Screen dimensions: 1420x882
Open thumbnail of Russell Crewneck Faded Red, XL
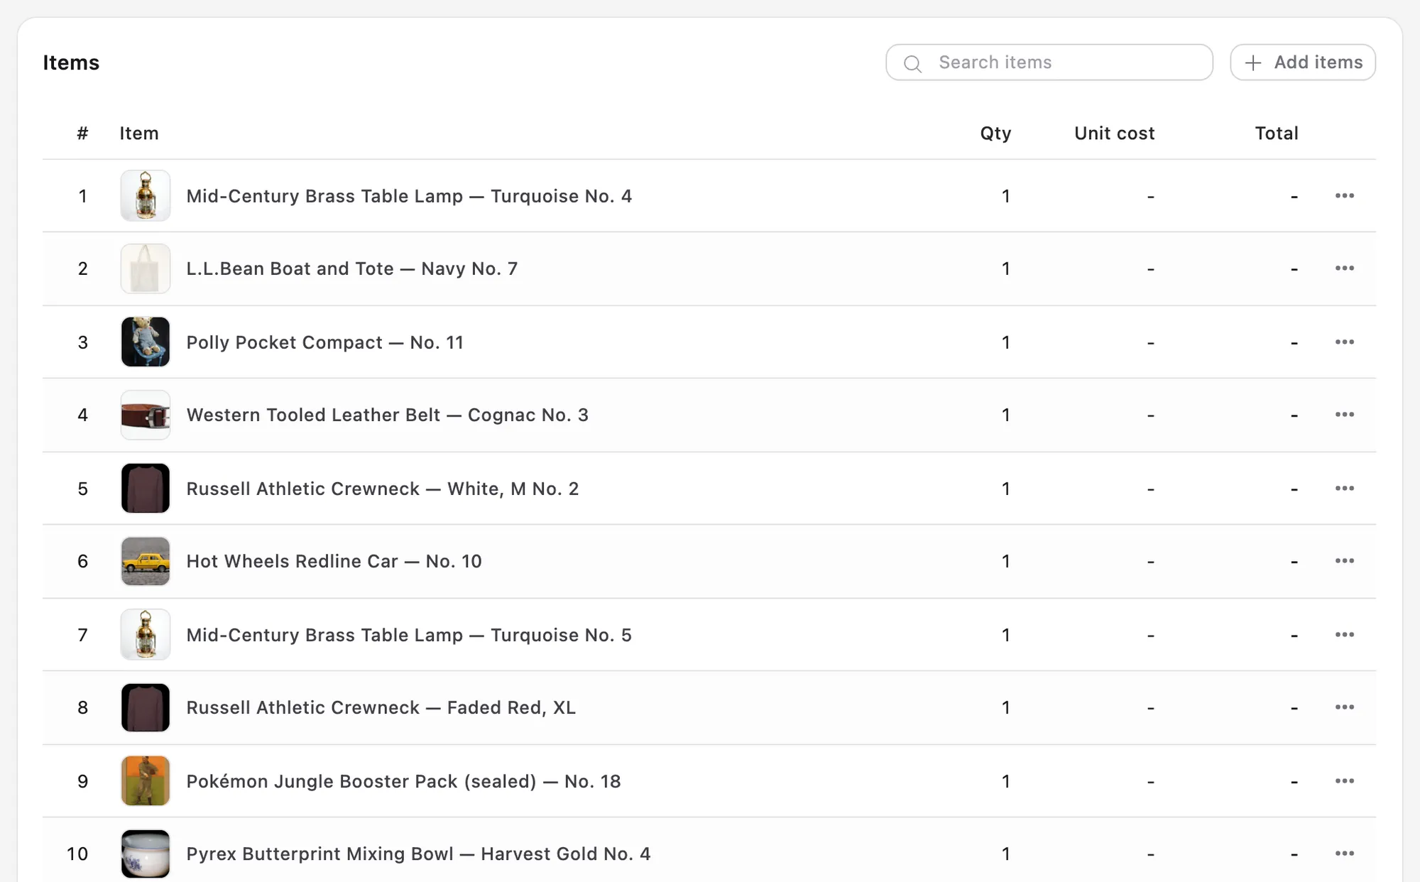[146, 707]
